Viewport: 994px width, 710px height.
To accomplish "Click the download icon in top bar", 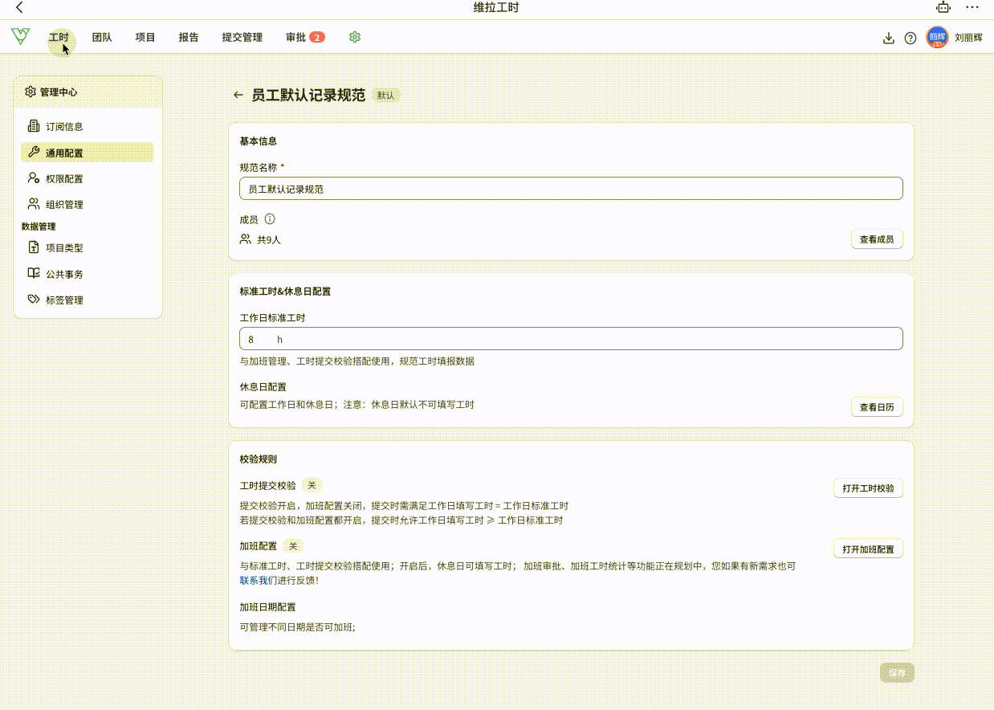I will tap(888, 38).
